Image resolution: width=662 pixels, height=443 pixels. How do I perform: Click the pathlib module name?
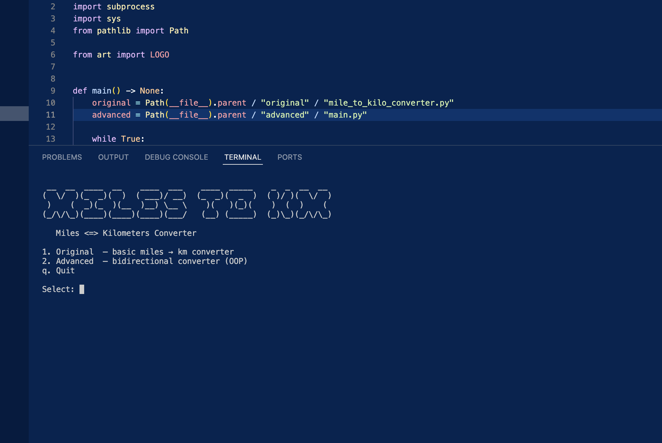coord(114,31)
